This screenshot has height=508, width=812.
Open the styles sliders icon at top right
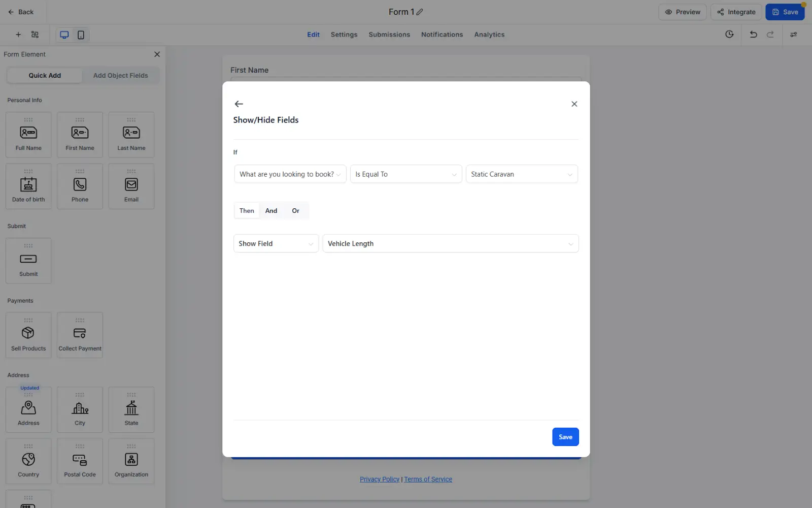[x=794, y=35]
